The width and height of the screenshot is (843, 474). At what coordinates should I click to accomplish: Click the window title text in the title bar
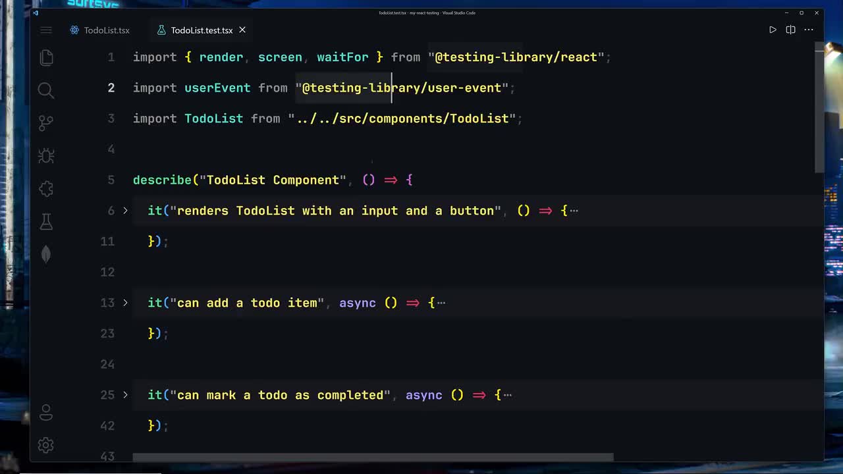click(427, 13)
